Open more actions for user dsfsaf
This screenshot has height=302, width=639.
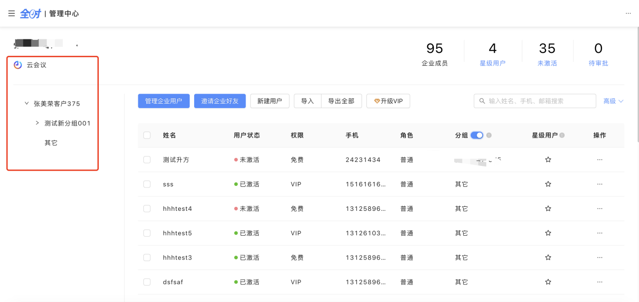pos(600,282)
